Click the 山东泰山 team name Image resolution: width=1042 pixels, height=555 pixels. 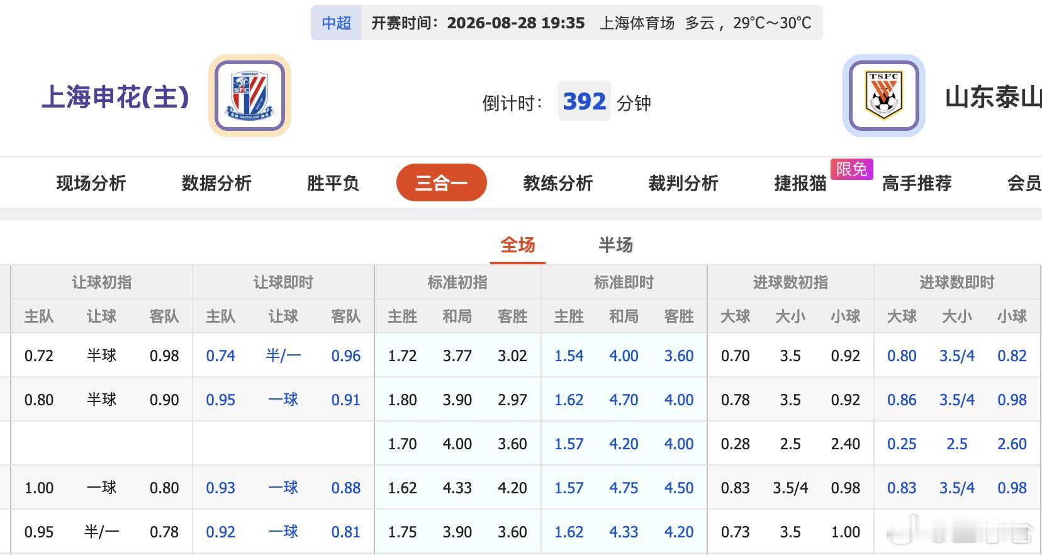[x=993, y=97]
